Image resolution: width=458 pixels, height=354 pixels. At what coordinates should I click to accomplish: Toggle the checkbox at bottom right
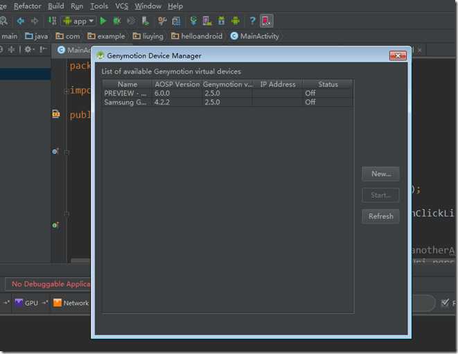[x=445, y=302]
